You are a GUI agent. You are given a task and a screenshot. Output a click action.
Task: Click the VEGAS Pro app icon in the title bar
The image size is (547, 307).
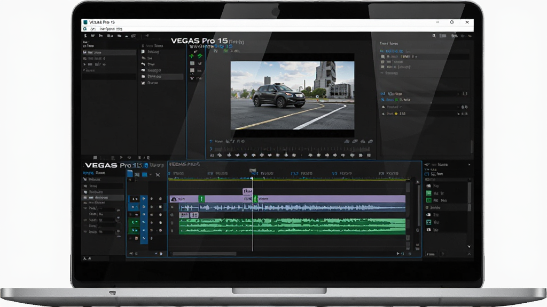click(85, 22)
